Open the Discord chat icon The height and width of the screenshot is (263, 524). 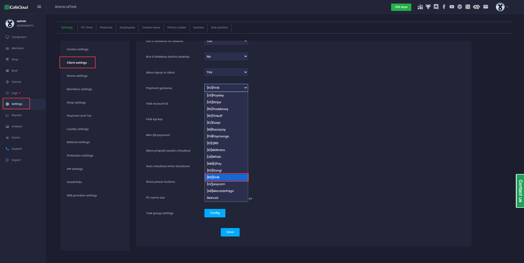click(x=436, y=7)
